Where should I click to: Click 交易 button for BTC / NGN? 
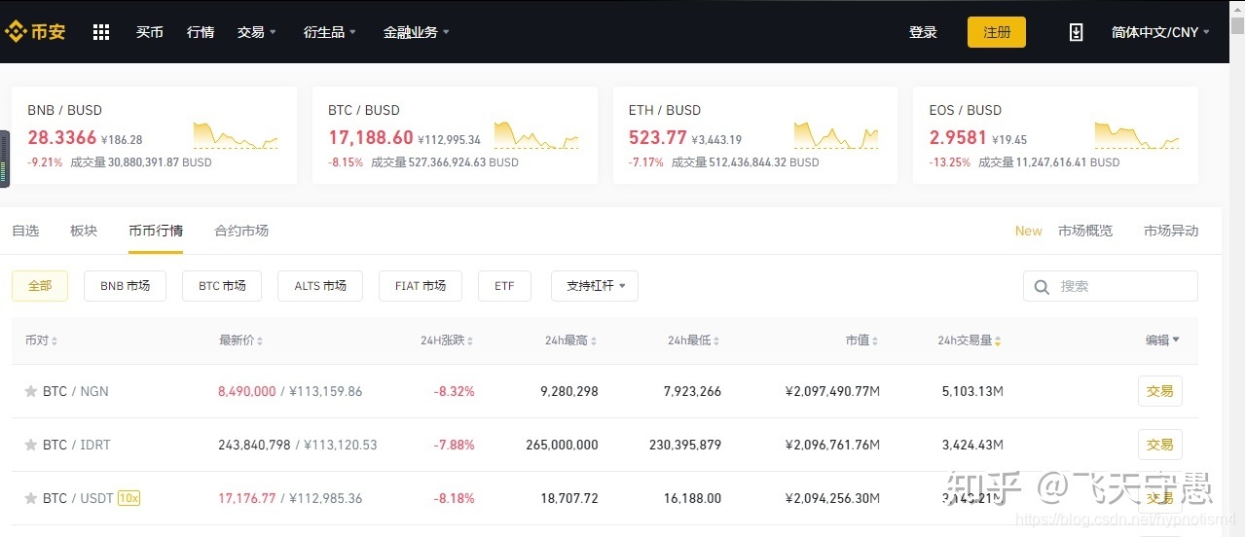click(x=1160, y=391)
